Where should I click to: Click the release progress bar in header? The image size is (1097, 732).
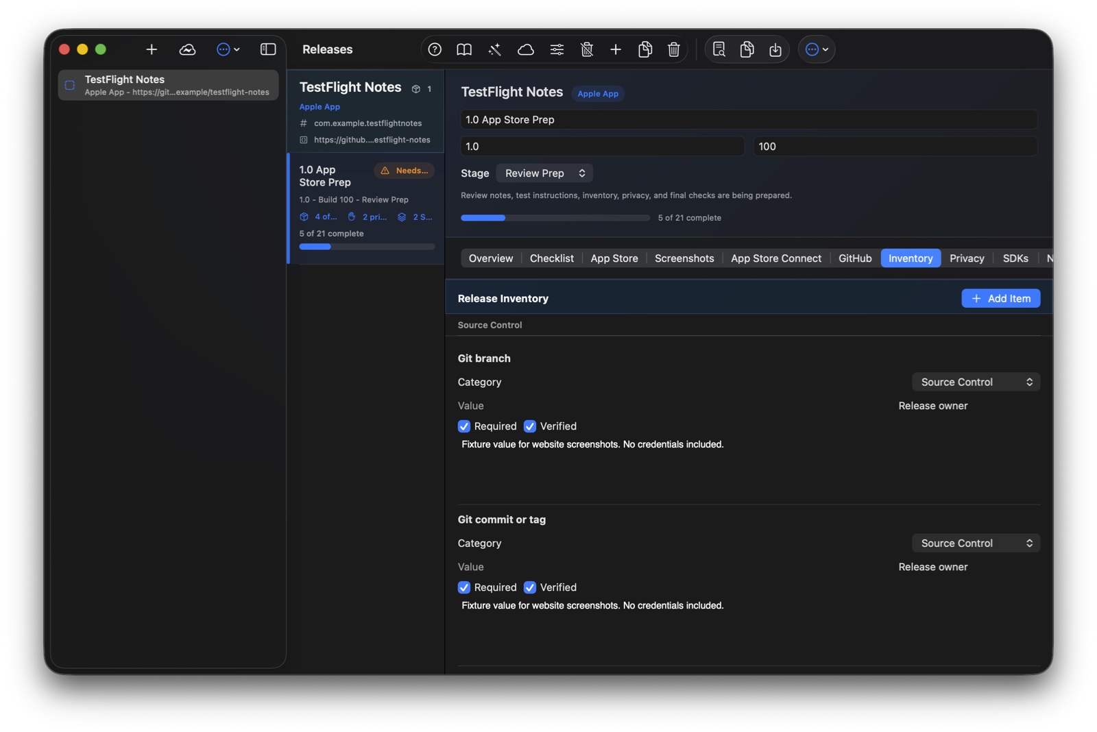[555, 218]
